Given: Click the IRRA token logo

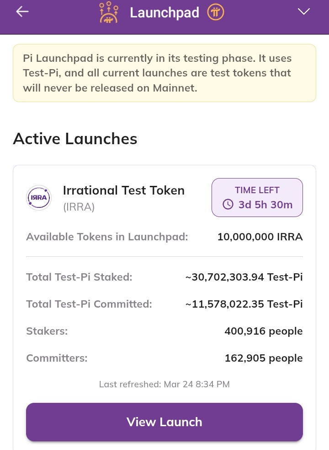Looking at the screenshot, I should click(x=39, y=198).
